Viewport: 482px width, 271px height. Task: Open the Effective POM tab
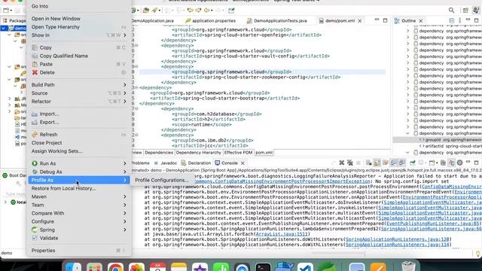click(x=238, y=152)
